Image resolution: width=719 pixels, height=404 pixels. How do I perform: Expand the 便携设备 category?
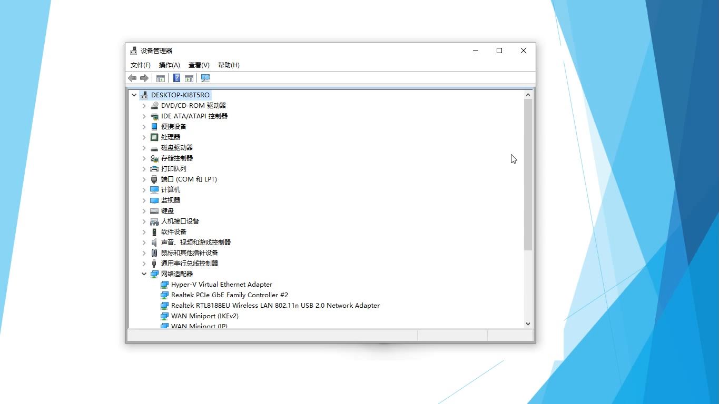(144, 127)
